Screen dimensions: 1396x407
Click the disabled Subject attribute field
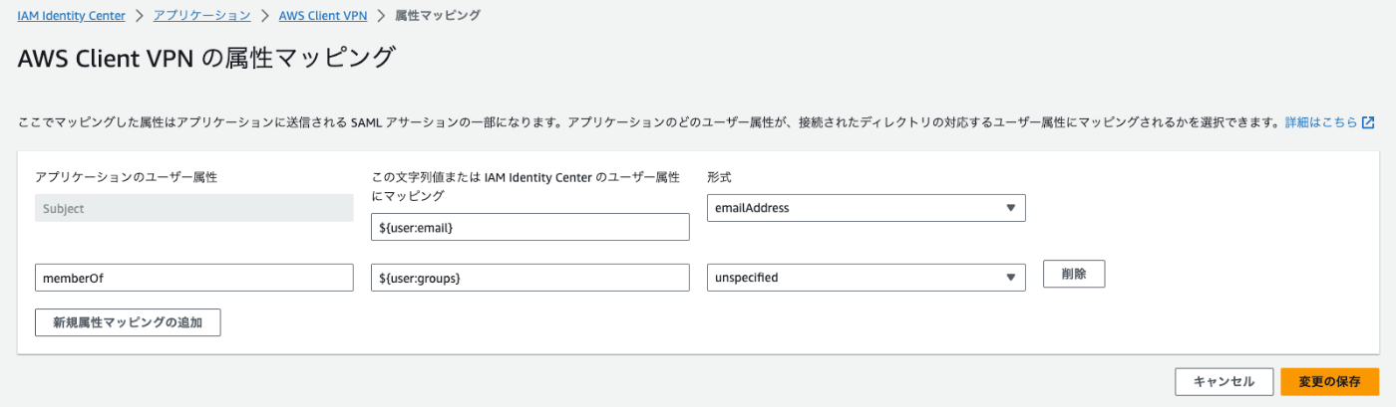pyautogui.click(x=194, y=208)
